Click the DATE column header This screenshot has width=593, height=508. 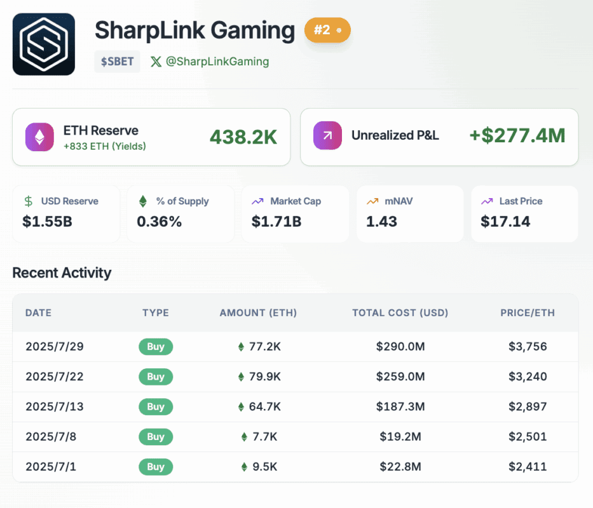click(39, 312)
